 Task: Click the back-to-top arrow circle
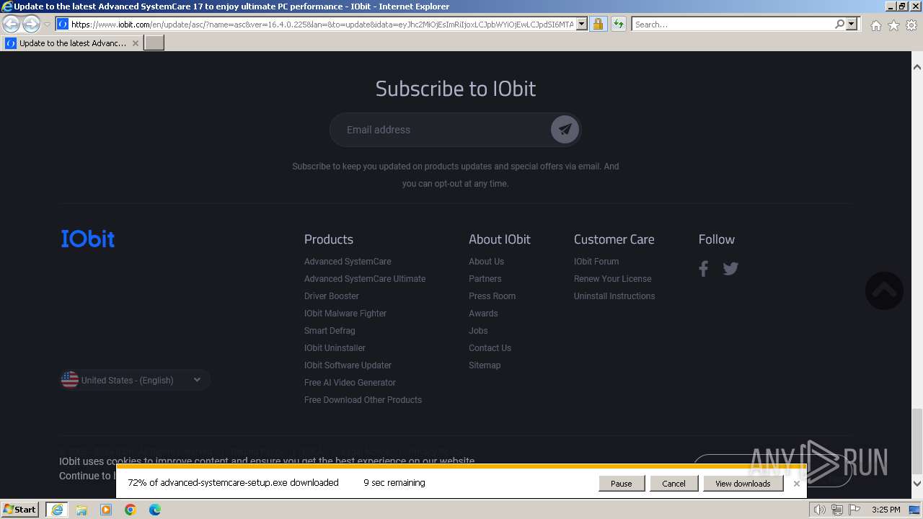pos(884,290)
